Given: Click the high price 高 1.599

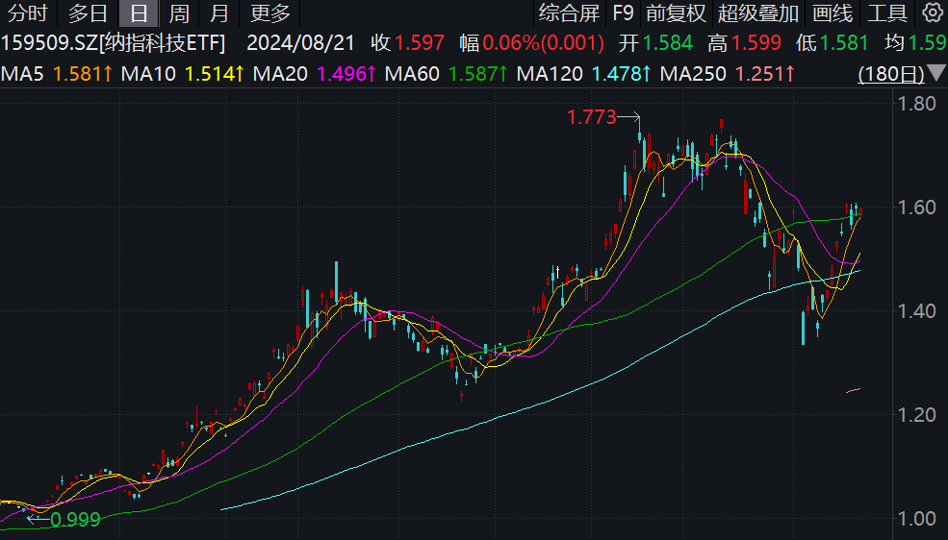Looking at the screenshot, I should click(744, 43).
